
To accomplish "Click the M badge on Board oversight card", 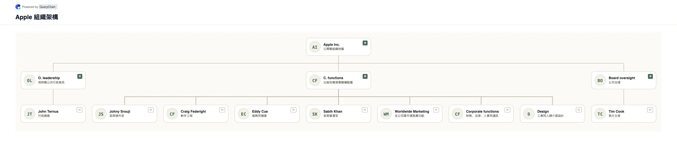I will click(650, 76).
